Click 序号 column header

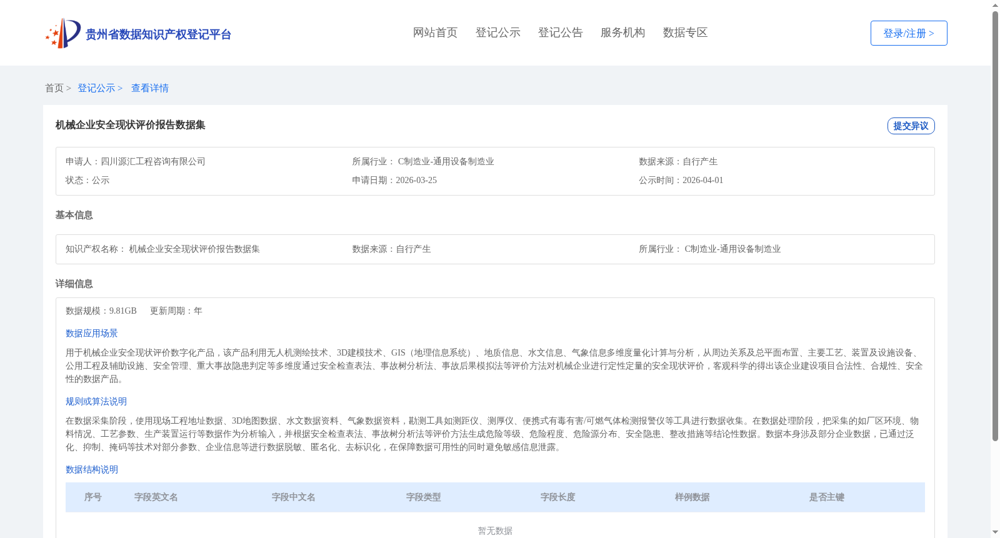pos(93,497)
